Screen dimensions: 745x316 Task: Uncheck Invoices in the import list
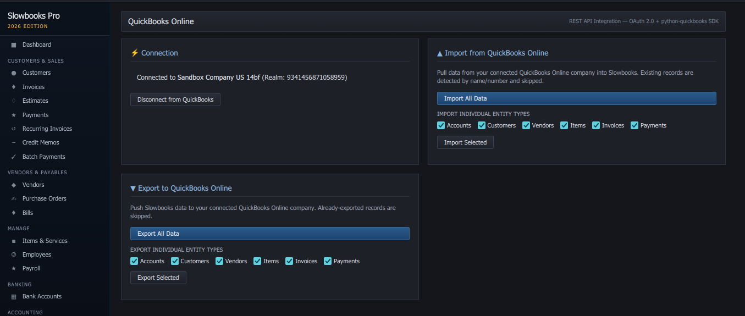pos(596,125)
